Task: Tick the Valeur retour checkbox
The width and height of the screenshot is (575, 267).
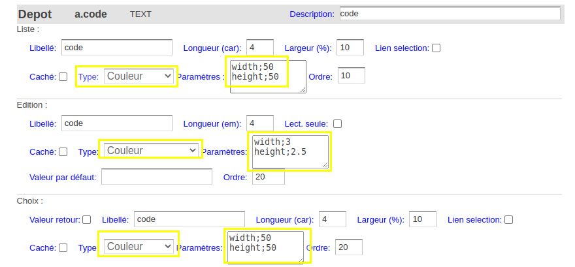Action: point(86,220)
